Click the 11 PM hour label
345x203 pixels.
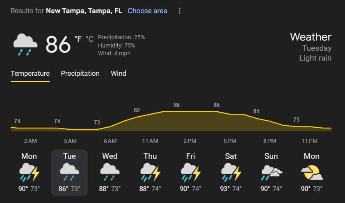coord(309,141)
